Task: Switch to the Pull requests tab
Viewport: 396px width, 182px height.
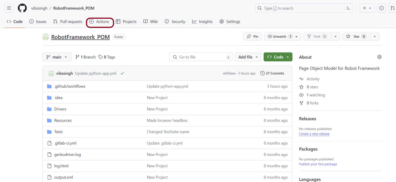Action: tap(68, 21)
